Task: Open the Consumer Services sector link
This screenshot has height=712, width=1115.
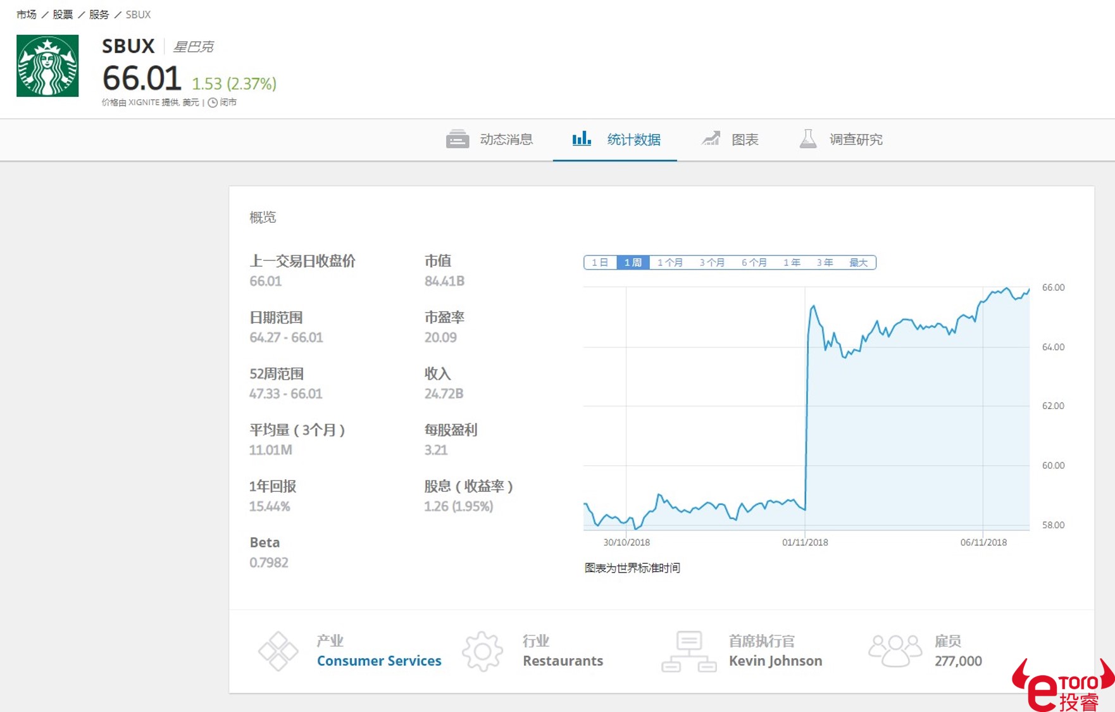Action: (x=379, y=661)
